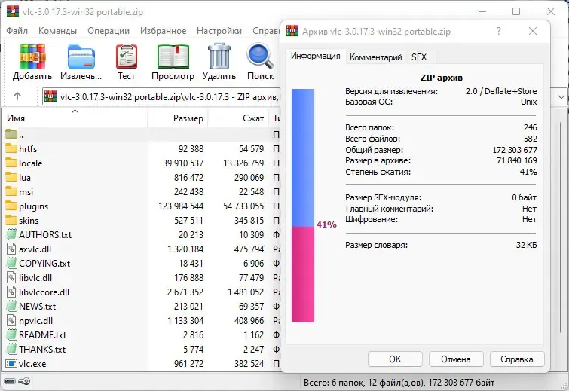Click the libvlccore.dll file icon
This screenshot has width=569, height=391.
11,292
